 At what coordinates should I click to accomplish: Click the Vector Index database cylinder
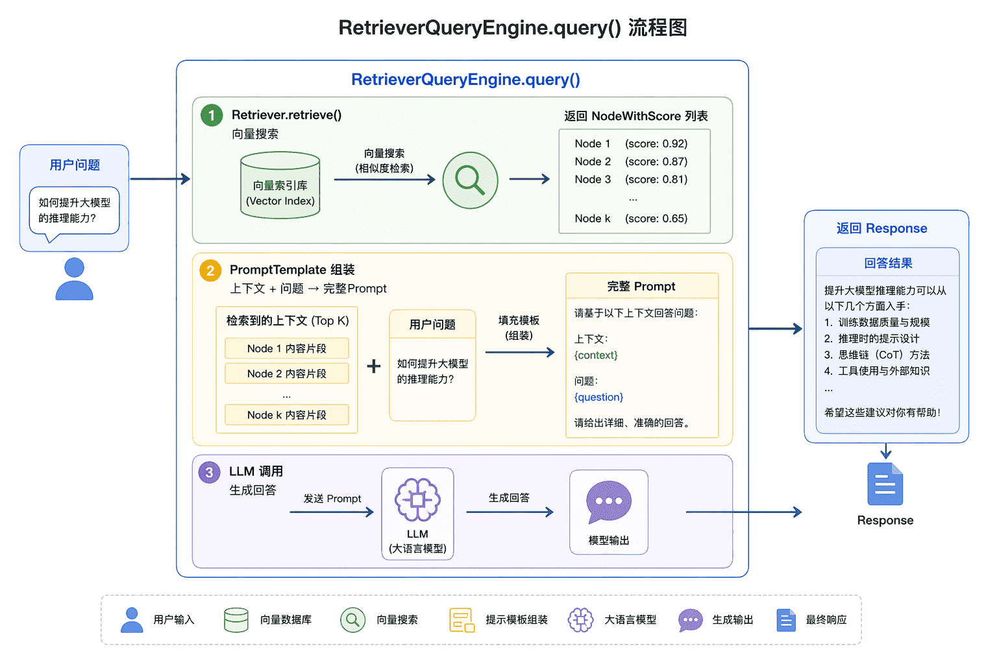(280, 185)
